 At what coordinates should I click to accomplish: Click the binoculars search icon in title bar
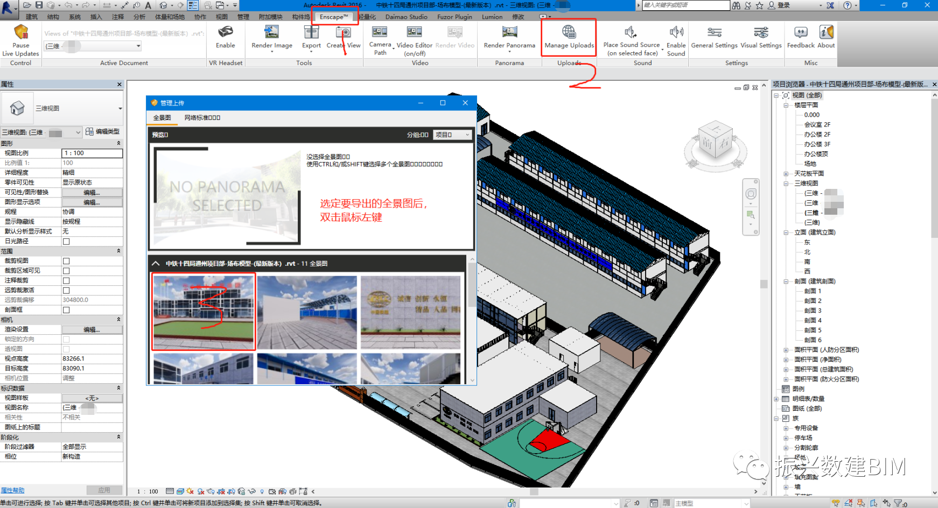pos(736,5)
